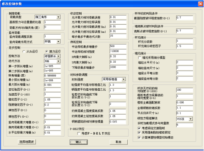The width and height of the screenshot is (204, 151).
Task: Open the 荷载类型 dropdown showing 倒三角形
Action: tap(48, 17)
